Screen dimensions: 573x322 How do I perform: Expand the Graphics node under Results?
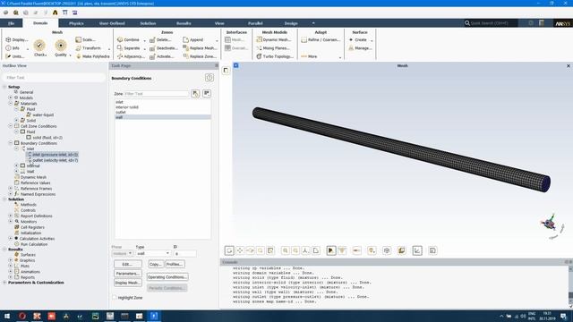coord(11,260)
